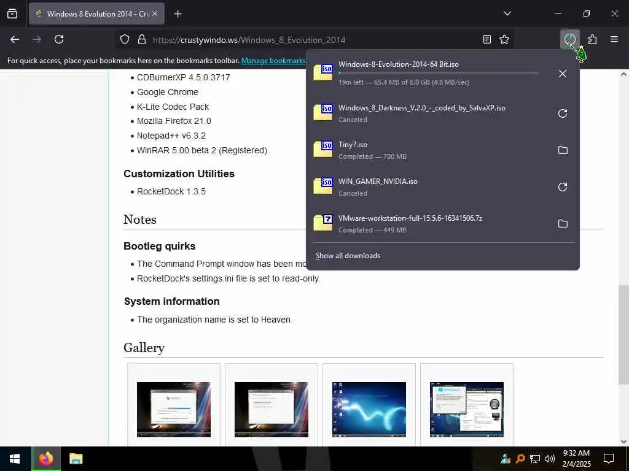
Task: Select the Mozilla Firefox 21.0 list item
Action: coord(174,121)
